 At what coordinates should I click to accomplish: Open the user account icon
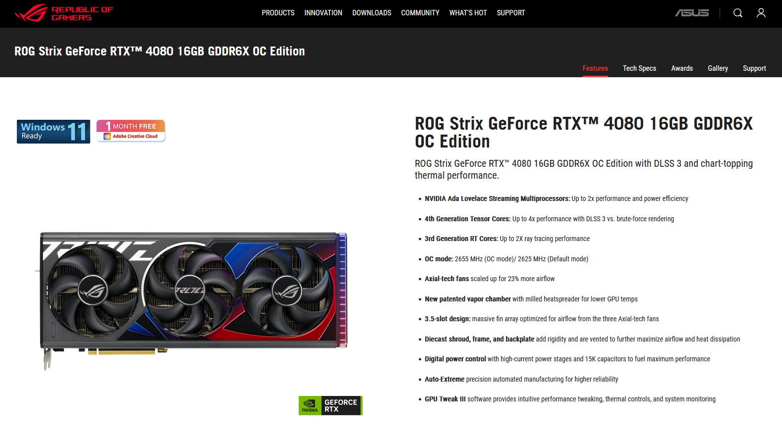761,13
